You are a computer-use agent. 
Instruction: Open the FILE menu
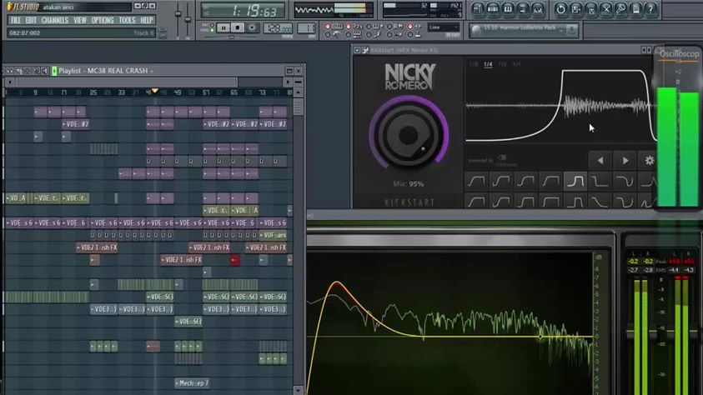(15, 20)
